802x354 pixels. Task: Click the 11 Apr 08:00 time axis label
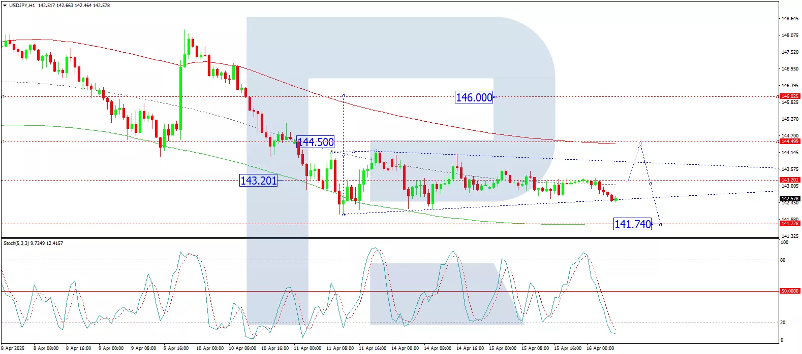click(340, 348)
